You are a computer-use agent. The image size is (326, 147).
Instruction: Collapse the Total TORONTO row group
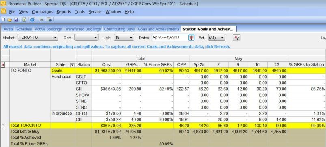pos(3,126)
